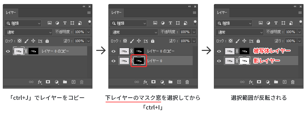Create new group folder in left panel

tap(65, 82)
